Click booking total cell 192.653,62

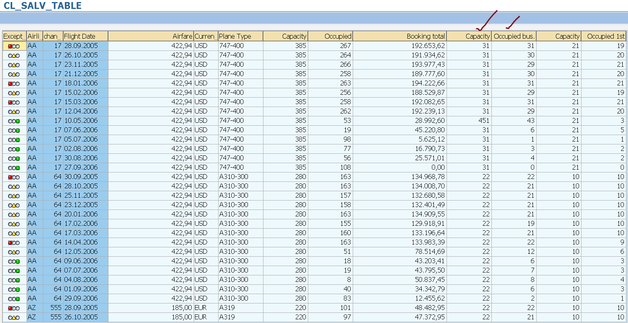[400, 46]
